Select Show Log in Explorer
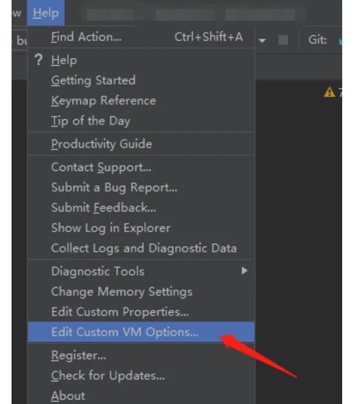355x404 pixels. tap(141, 228)
